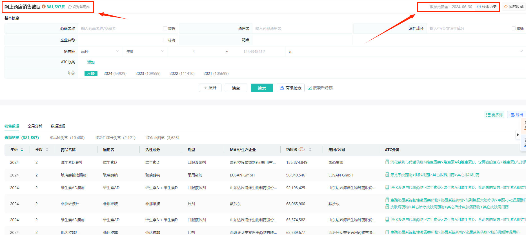Click the orange info icon beside database title

tap(44, 6)
